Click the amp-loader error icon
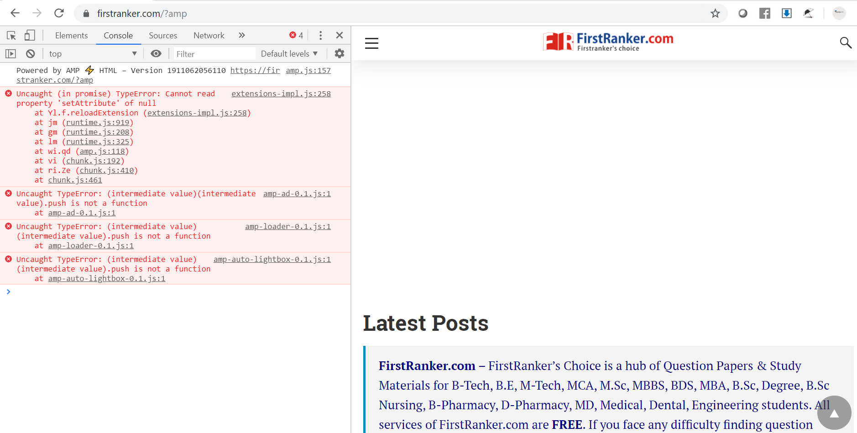This screenshot has width=857, height=433. click(x=8, y=226)
